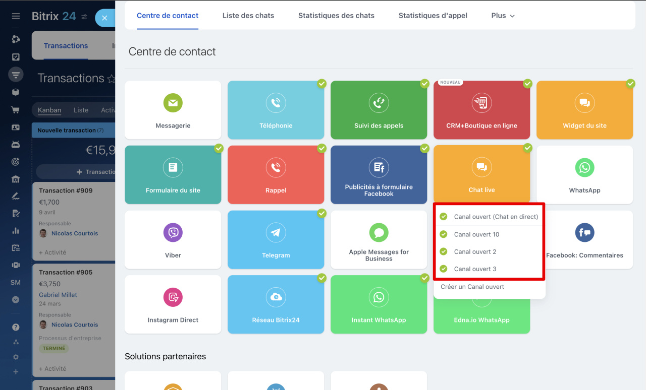
Task: Select the Kanban view in background
Action: (49, 110)
